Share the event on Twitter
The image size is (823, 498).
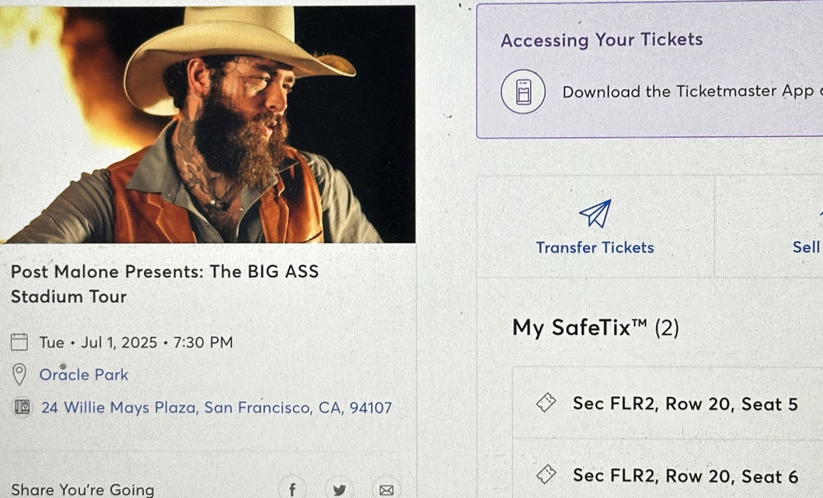tap(339, 488)
